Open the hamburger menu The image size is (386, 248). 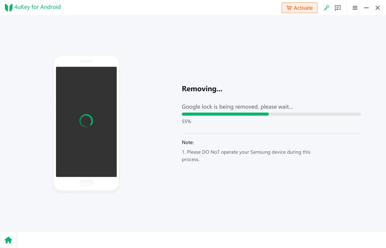pyautogui.click(x=355, y=8)
